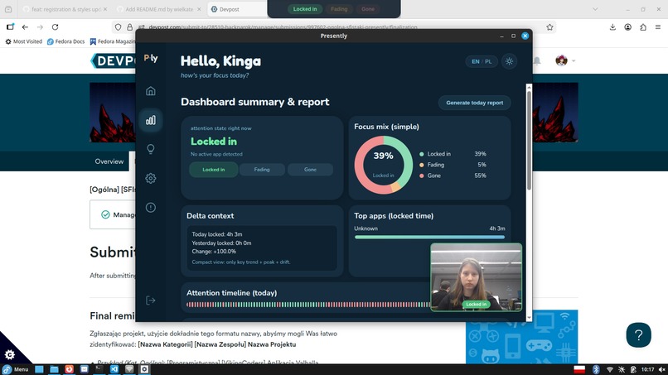Click floating overlay Locked in pill
This screenshot has width=668, height=375.
305,9
